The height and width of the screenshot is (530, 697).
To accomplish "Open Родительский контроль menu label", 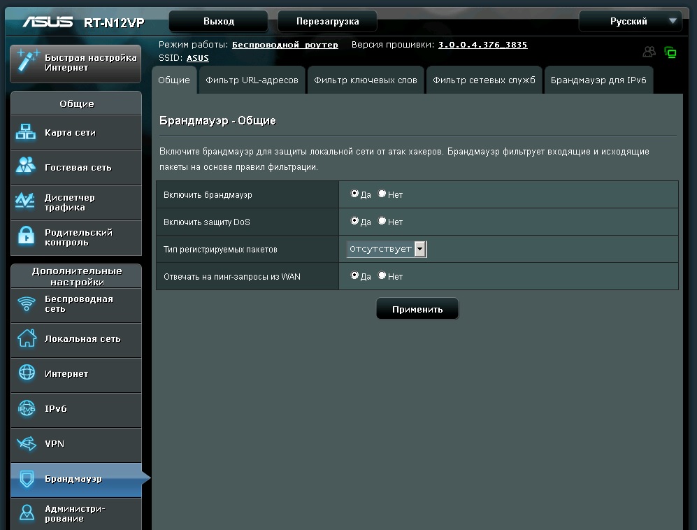I will (79, 238).
